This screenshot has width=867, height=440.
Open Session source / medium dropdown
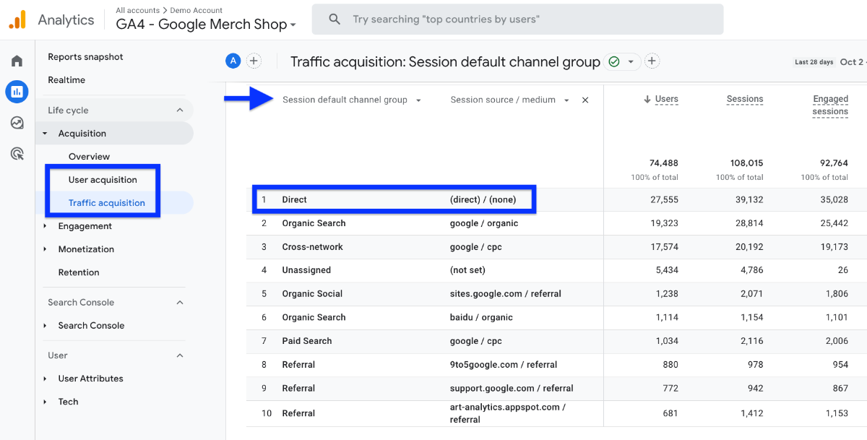tap(566, 100)
